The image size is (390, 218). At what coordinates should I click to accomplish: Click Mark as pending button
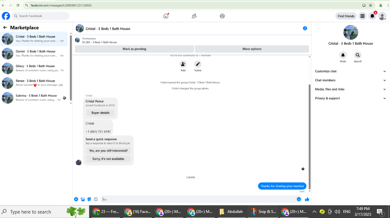click(x=134, y=49)
